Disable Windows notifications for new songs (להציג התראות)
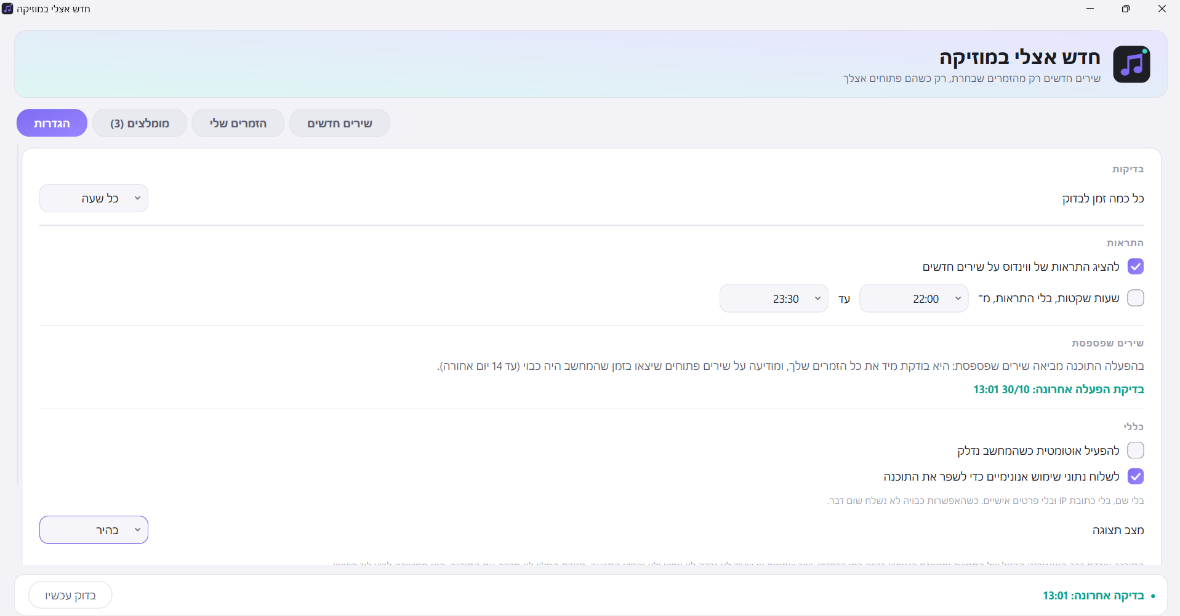1180x616 pixels. tap(1136, 266)
